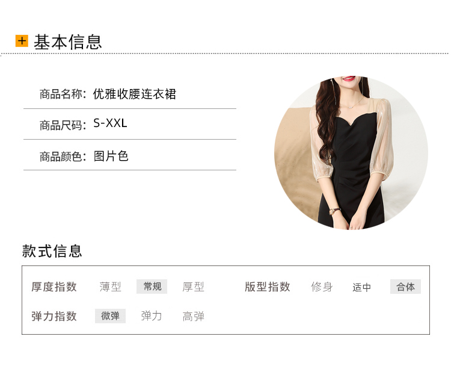The image size is (451, 372).
Task: Click the 款式信息 section heading
Action: (x=52, y=251)
